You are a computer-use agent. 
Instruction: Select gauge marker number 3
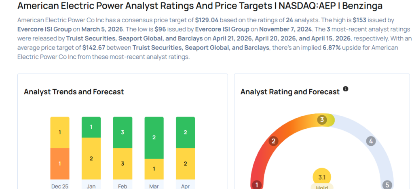pos(322,120)
